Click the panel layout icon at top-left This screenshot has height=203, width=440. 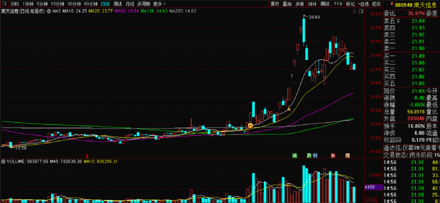pos(4,3)
